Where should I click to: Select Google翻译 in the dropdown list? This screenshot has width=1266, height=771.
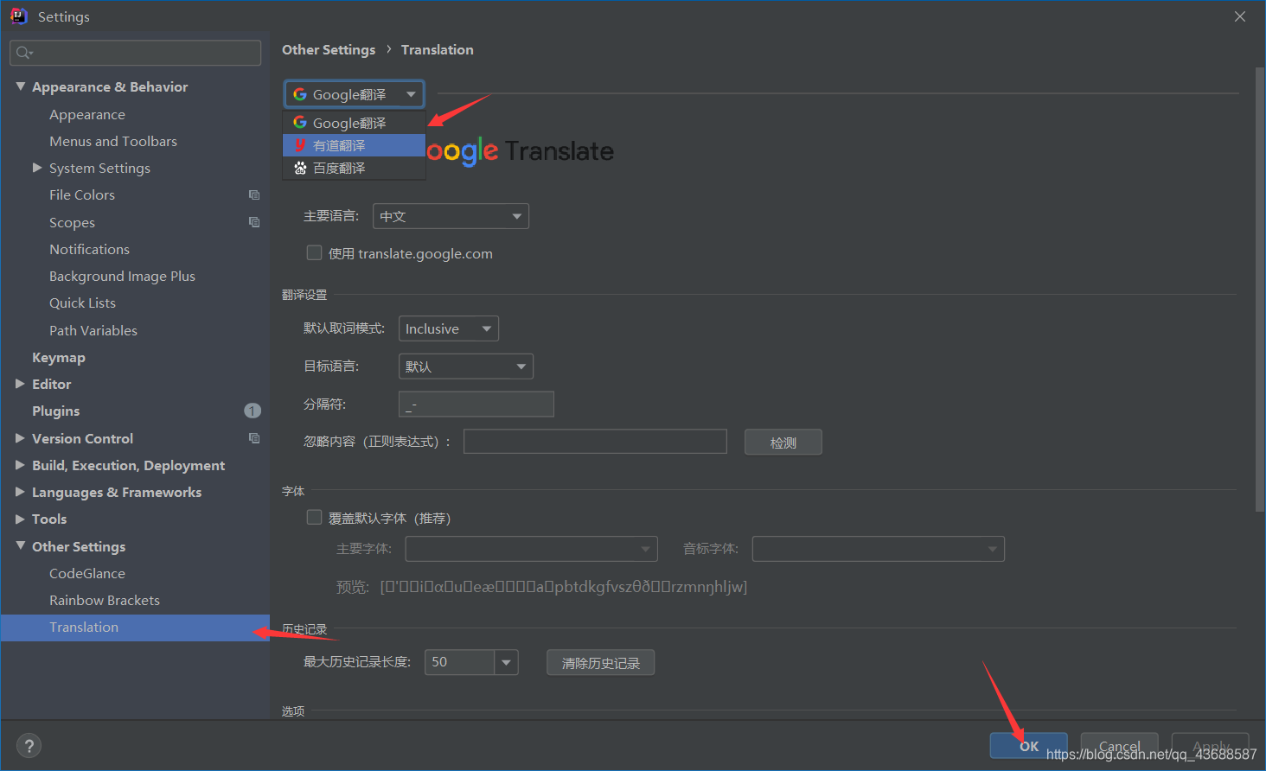point(354,123)
